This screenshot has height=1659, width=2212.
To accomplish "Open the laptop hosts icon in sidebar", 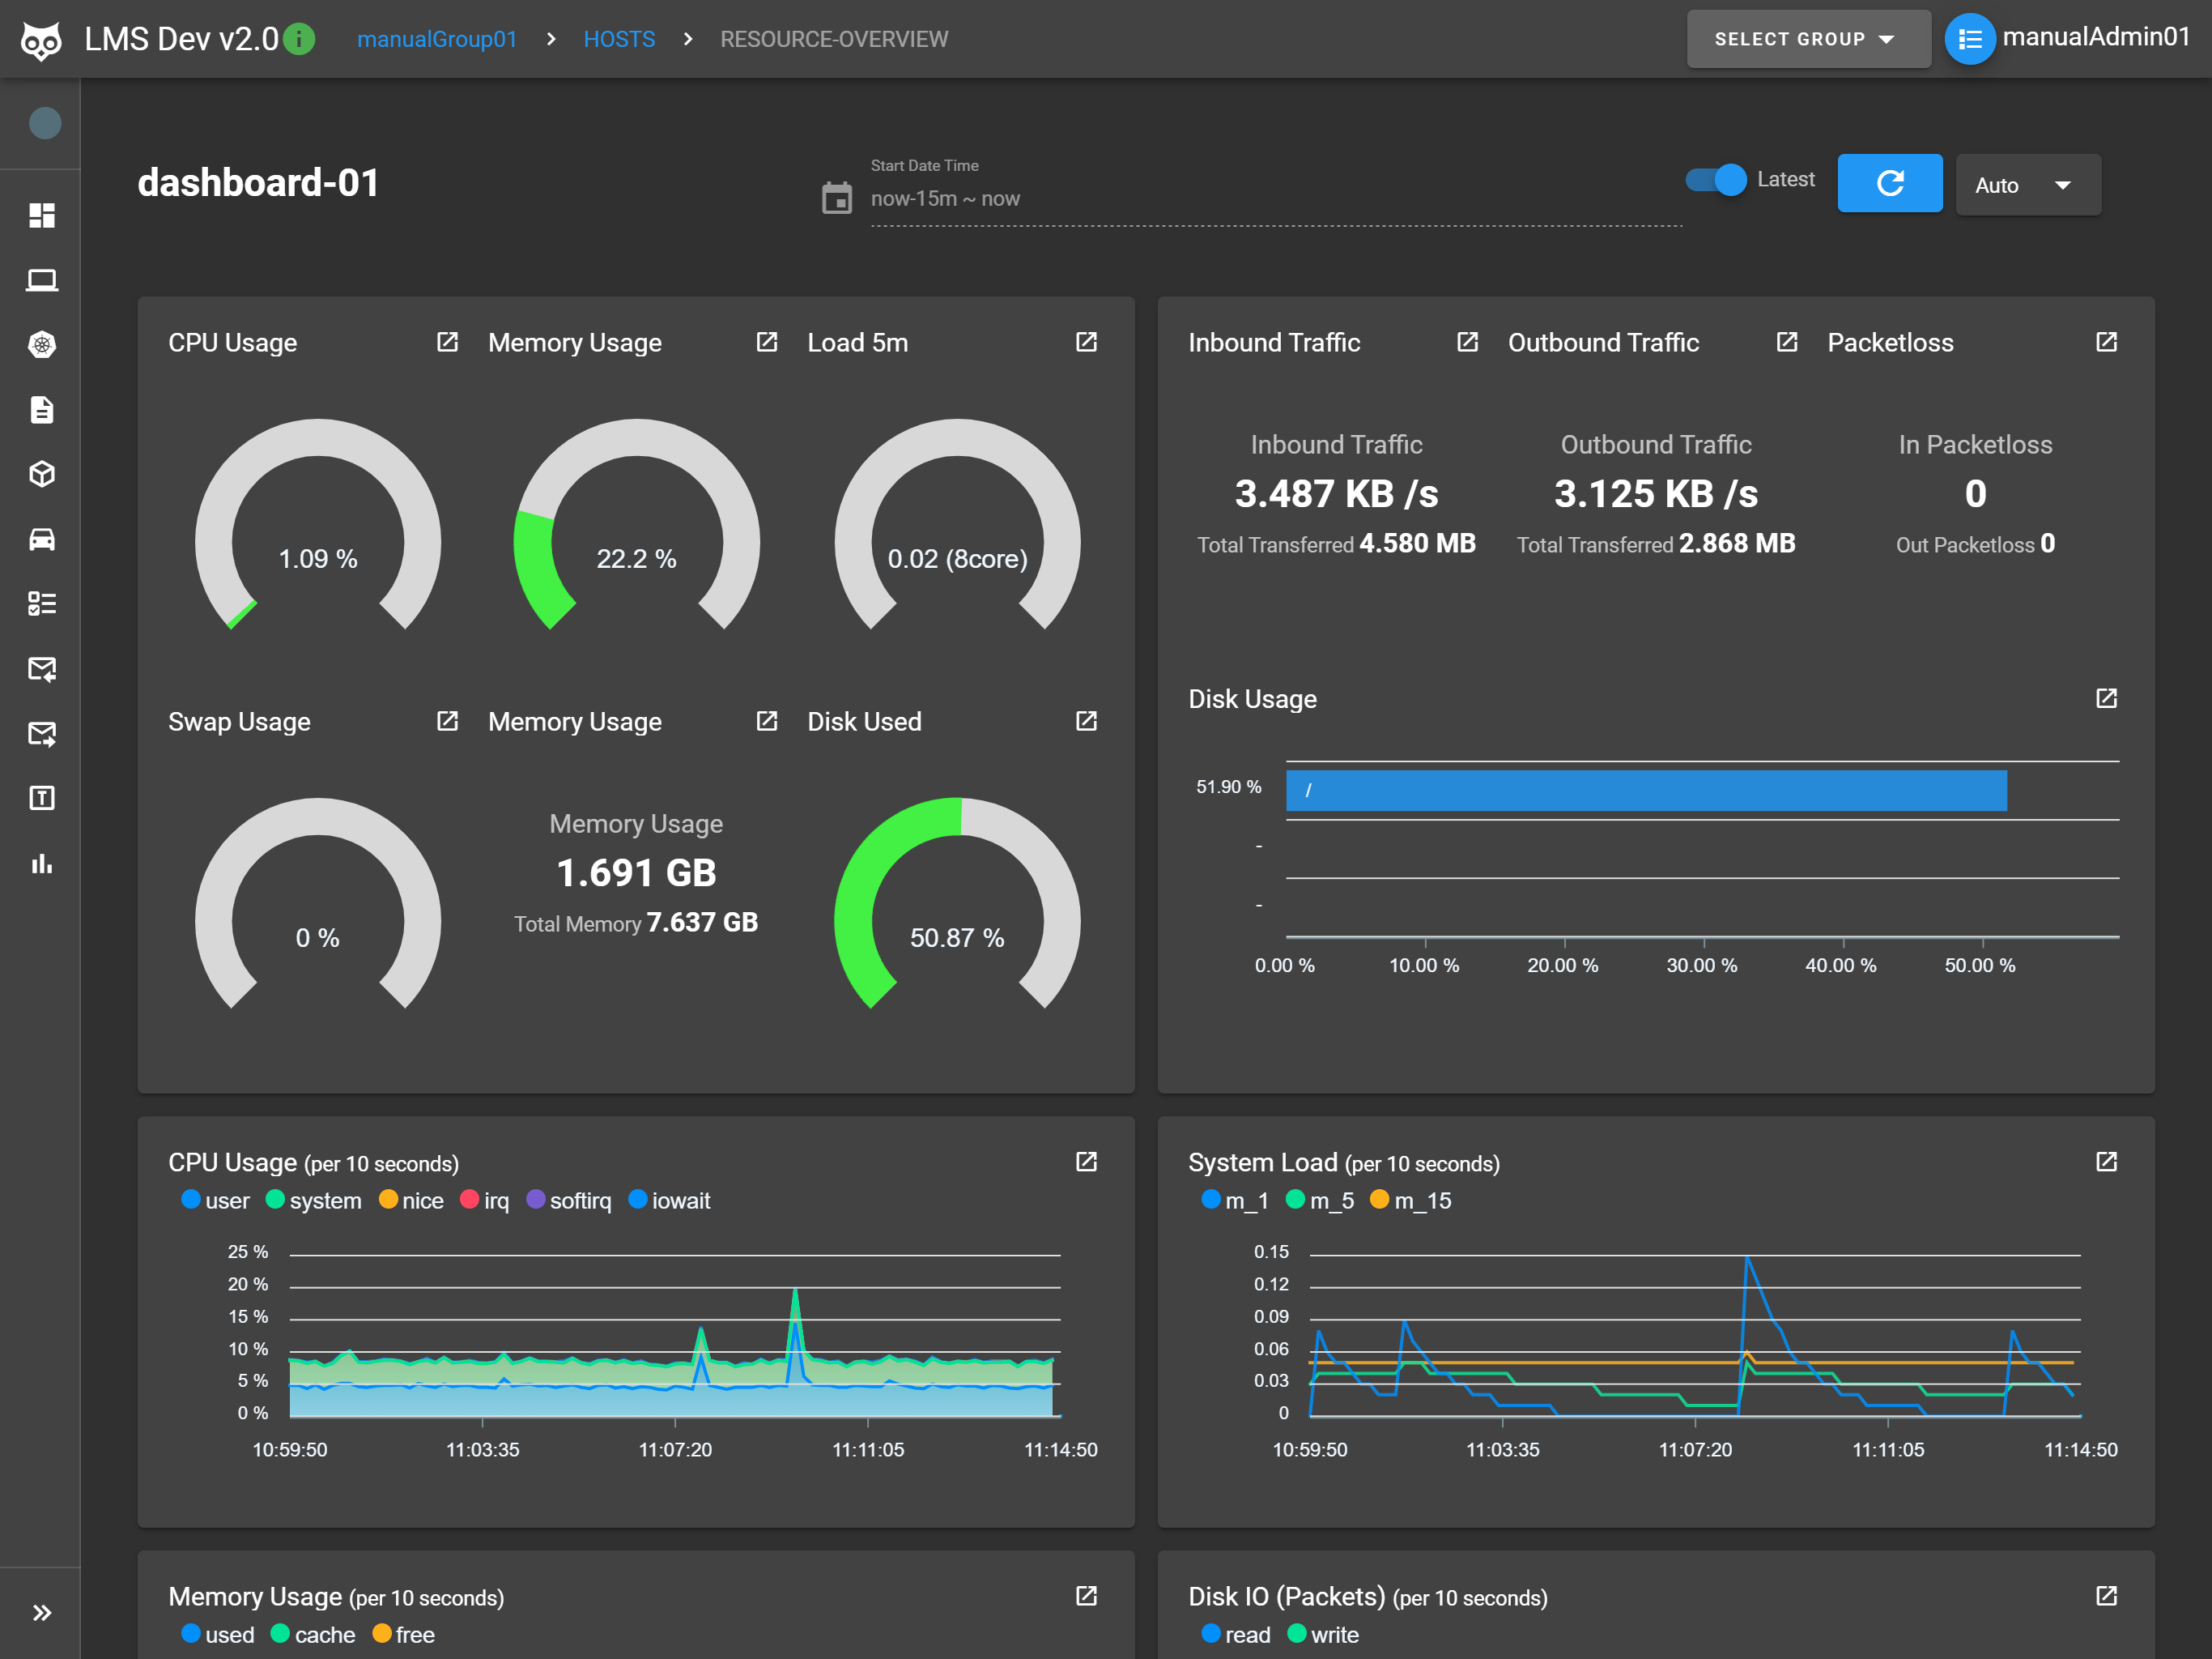I will coord(42,280).
